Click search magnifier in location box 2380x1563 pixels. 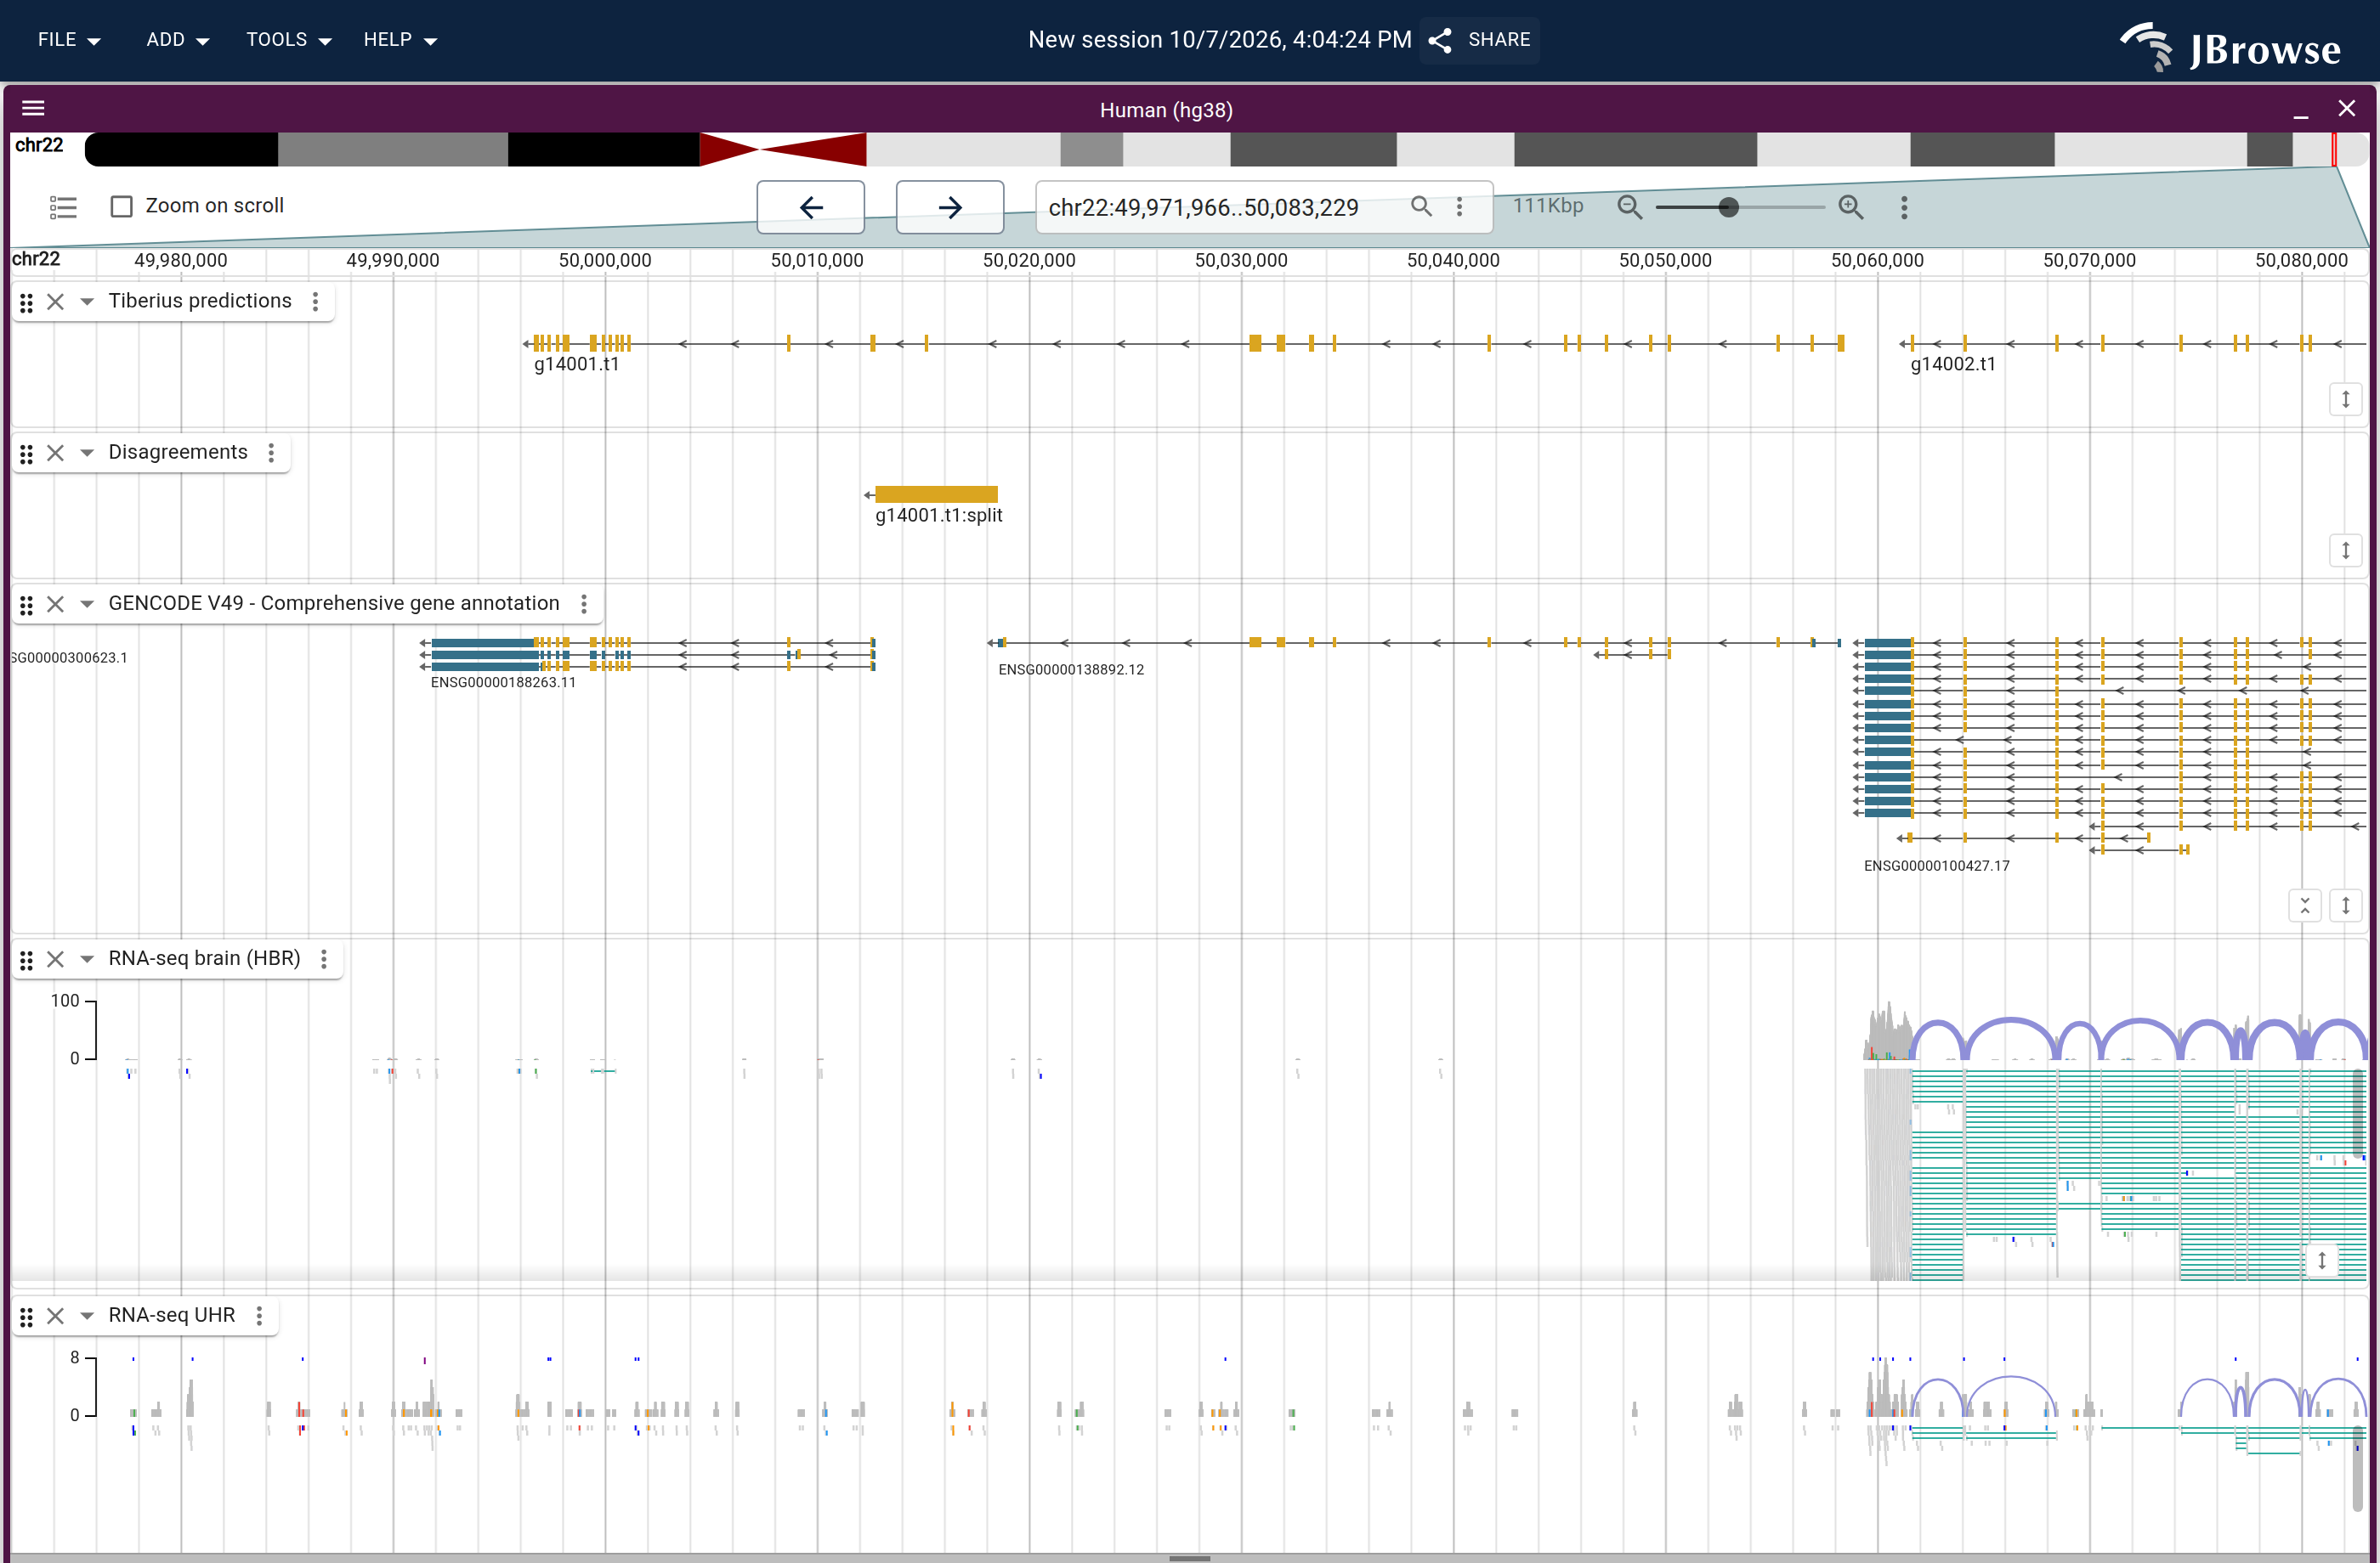(1421, 206)
